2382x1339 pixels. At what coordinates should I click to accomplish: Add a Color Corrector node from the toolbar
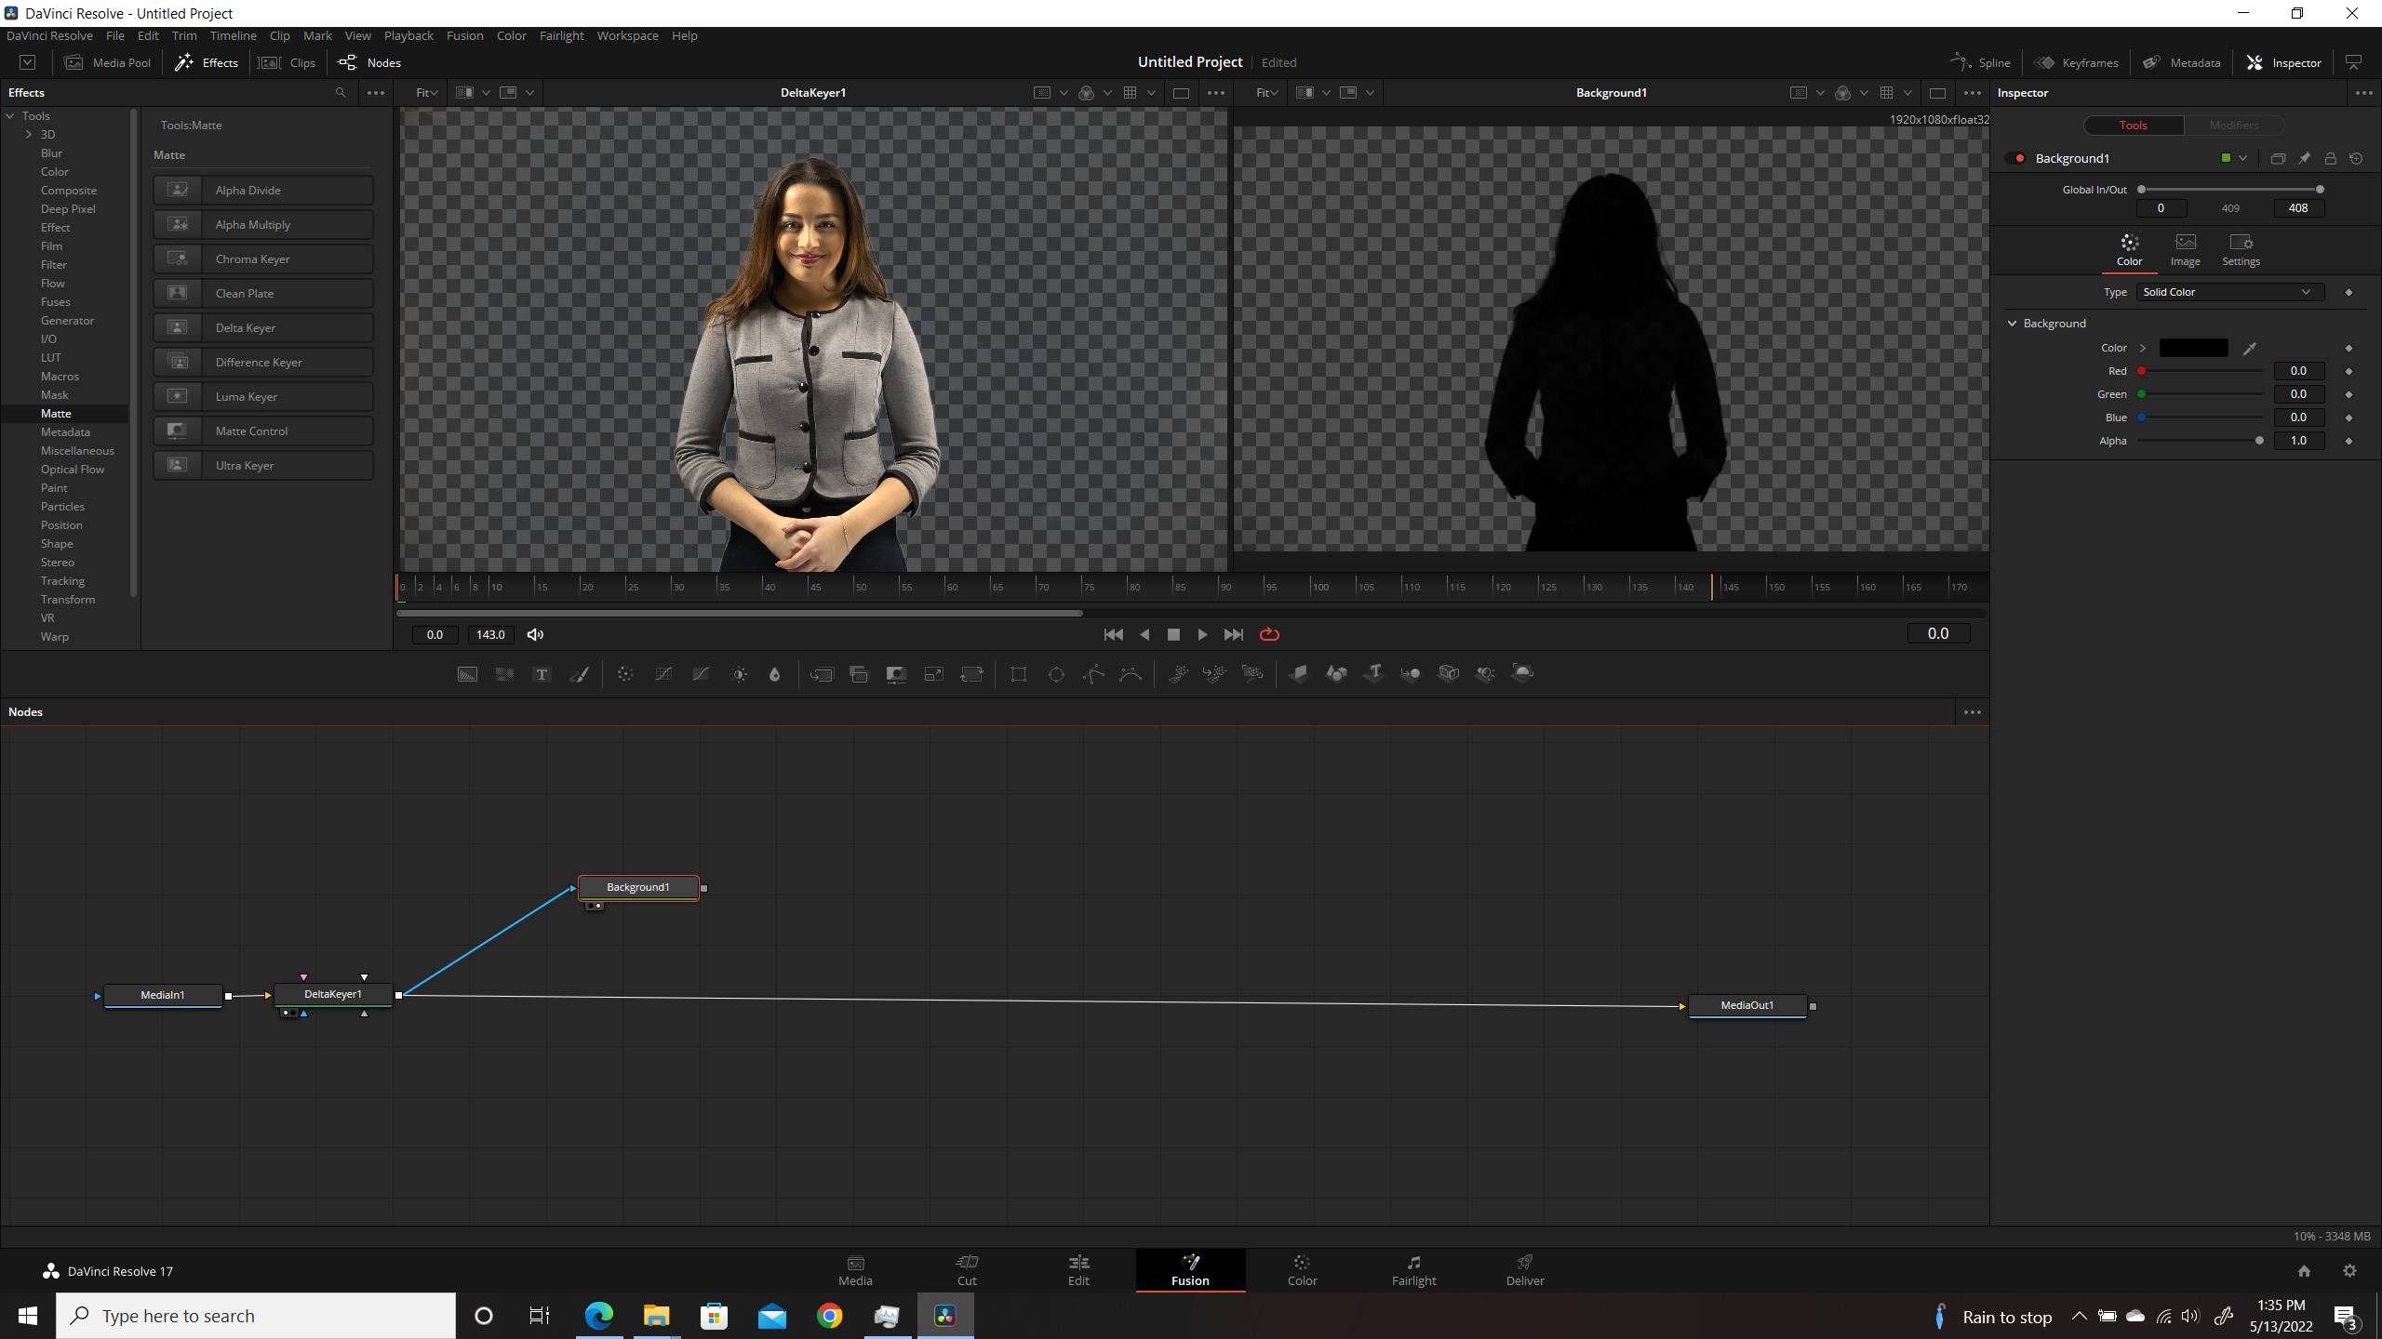pyautogui.click(x=625, y=674)
